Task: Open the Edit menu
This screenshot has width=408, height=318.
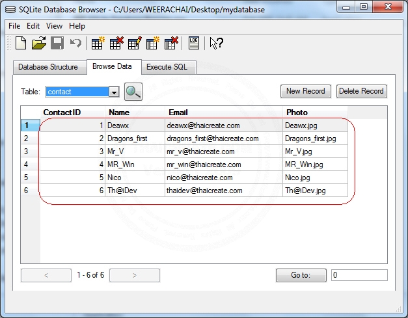Action: pyautogui.click(x=33, y=26)
